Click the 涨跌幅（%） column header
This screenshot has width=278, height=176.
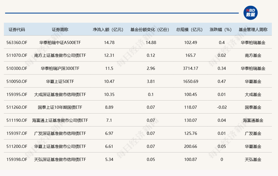tap(222, 29)
